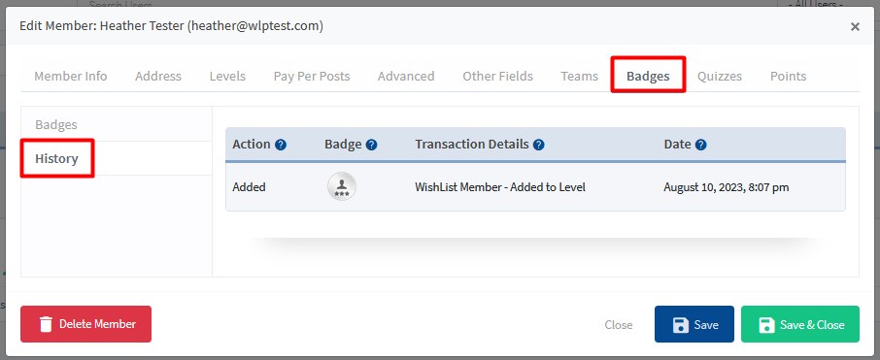This screenshot has width=880, height=360.
Task: Click the Edit Member dialog title text
Action: 171,26
